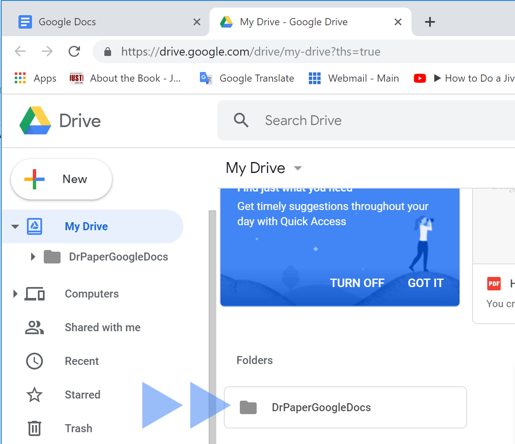Open Recent using the clock icon

coord(34,361)
